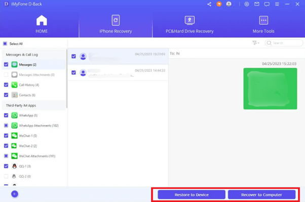
Task: Open the More Tools tab
Action: coord(263,24)
